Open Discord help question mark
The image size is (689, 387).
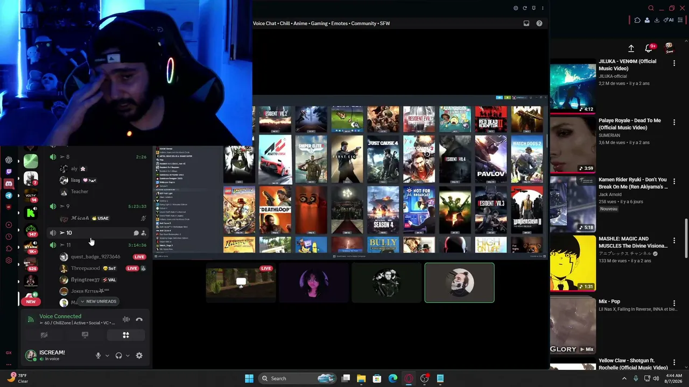[x=539, y=24]
